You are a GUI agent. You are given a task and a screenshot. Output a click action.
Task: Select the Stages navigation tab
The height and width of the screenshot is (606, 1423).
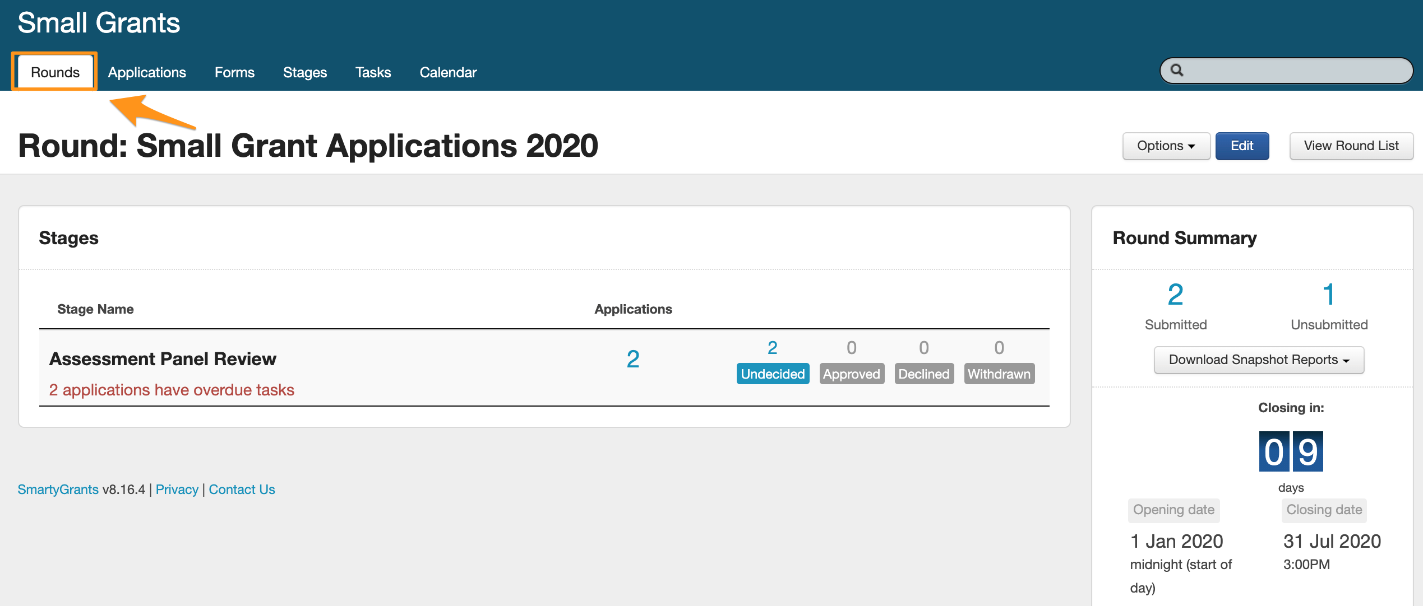304,72
